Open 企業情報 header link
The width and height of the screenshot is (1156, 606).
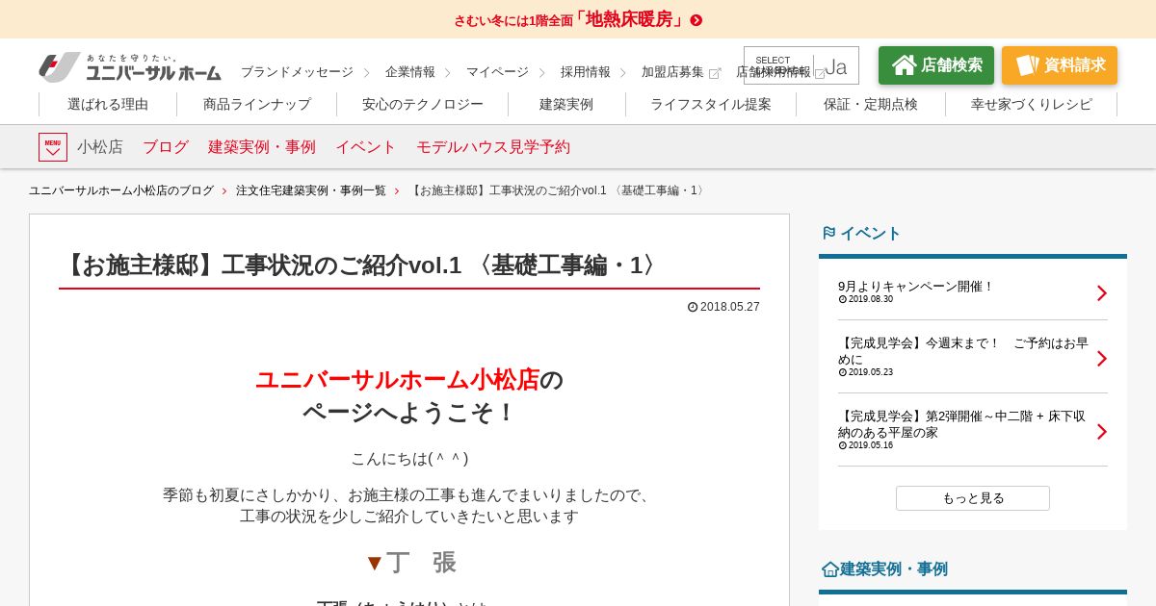tap(410, 72)
